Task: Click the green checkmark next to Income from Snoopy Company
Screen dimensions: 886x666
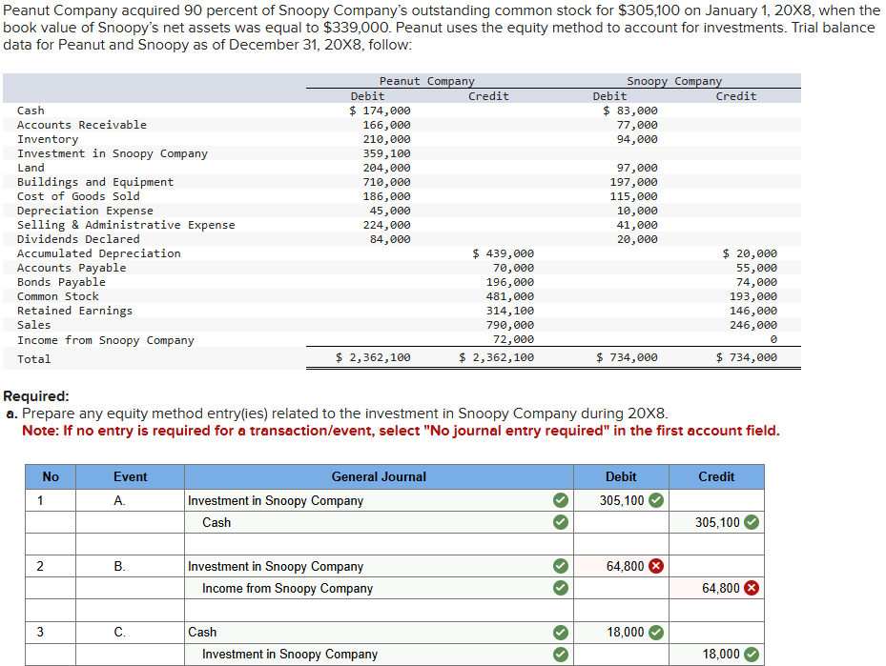Action: pos(560,588)
